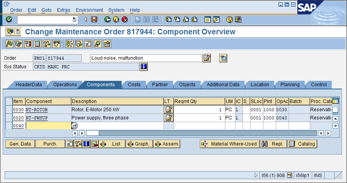Open the Extras menu
Image resolution: width=347 pixels, height=183 pixels.
63,10
